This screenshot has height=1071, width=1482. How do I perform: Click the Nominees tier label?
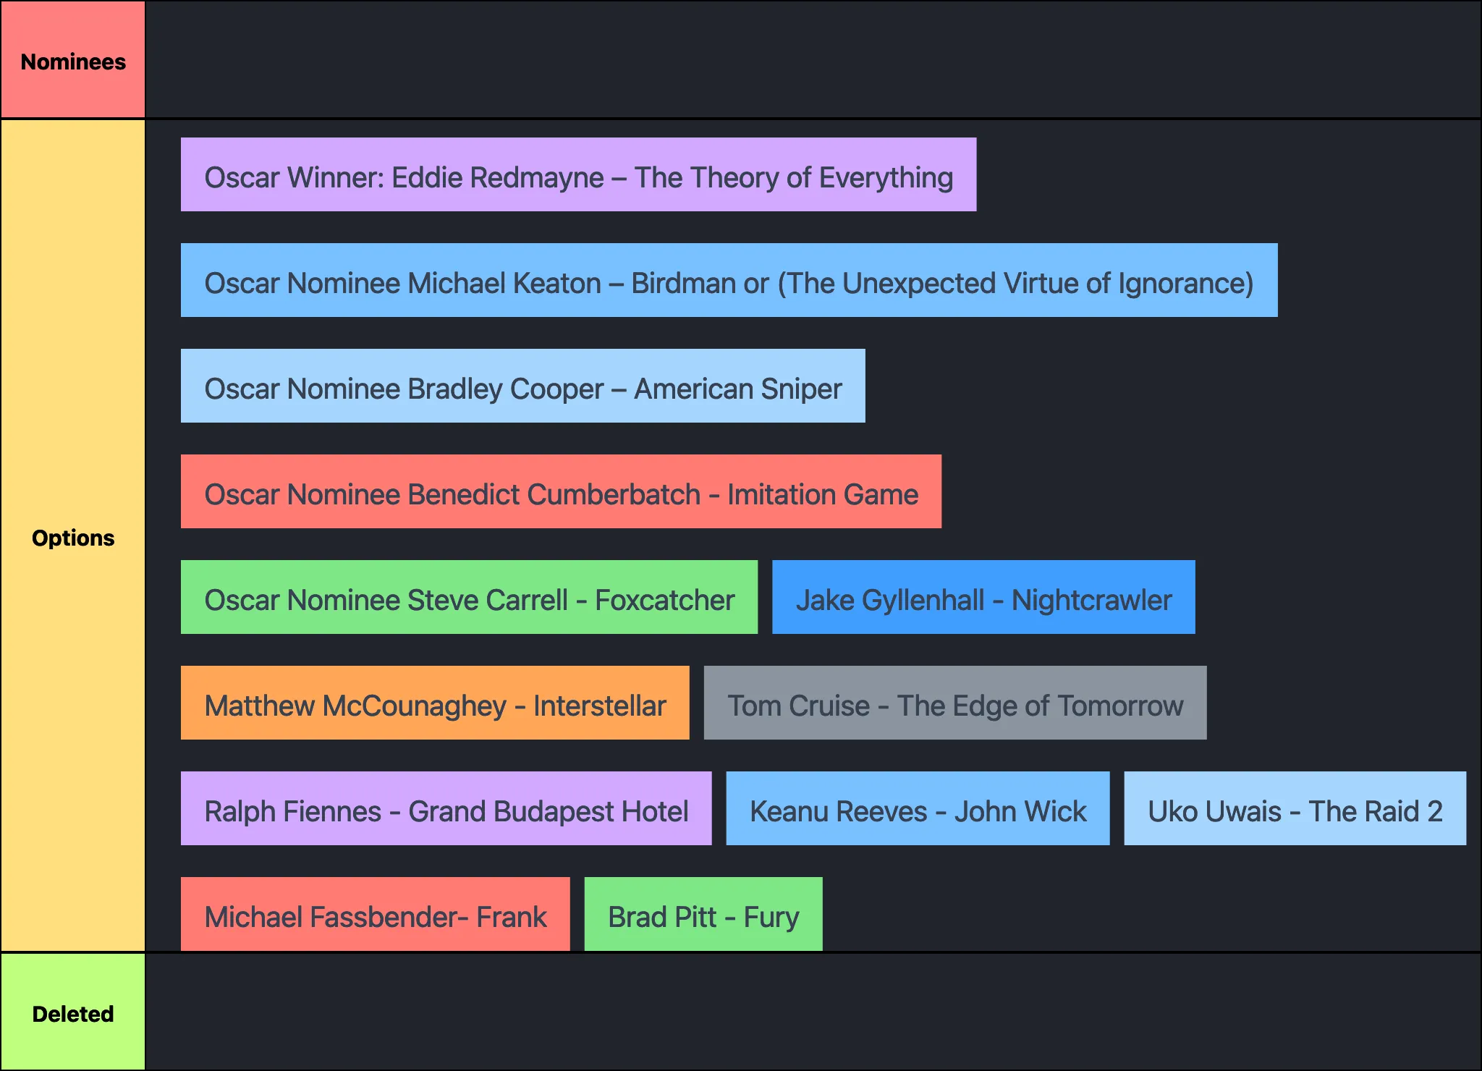73,61
